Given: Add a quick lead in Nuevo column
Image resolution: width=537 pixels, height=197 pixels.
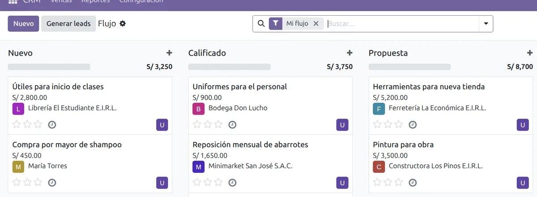Looking at the screenshot, I should coord(169,53).
